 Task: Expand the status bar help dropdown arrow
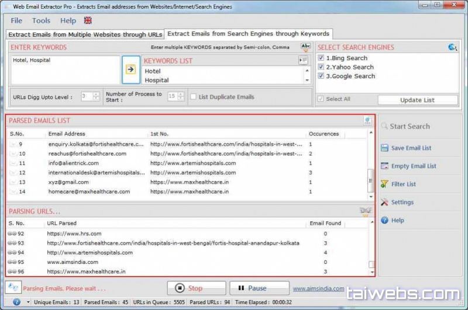coord(27,302)
